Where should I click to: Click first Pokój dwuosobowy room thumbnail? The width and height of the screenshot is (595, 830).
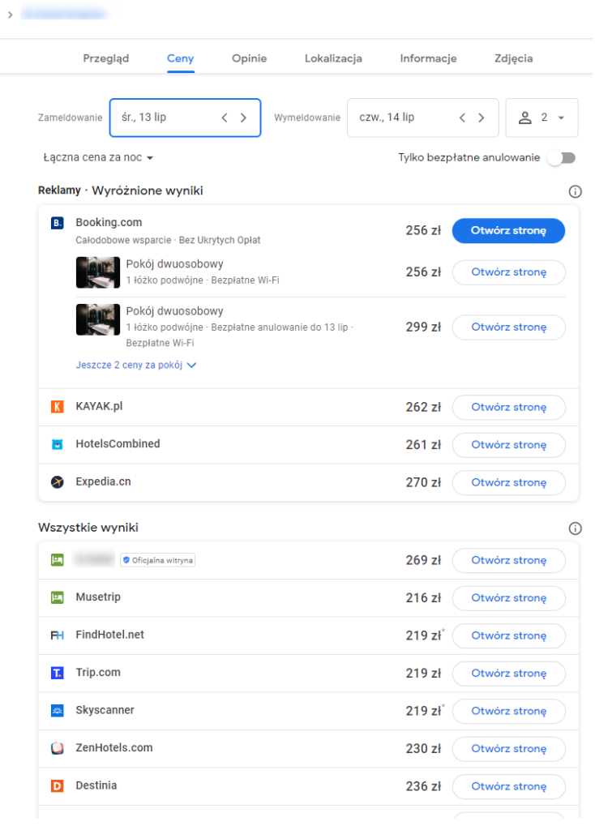point(98,272)
